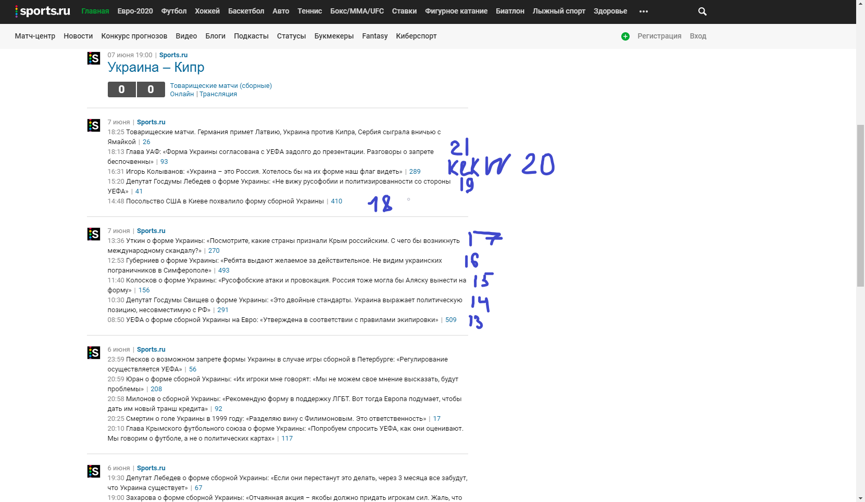Viewport: 865px width, 502px height.
Task: Click the Товарищеские матчи (сборные) link
Action: point(221,86)
